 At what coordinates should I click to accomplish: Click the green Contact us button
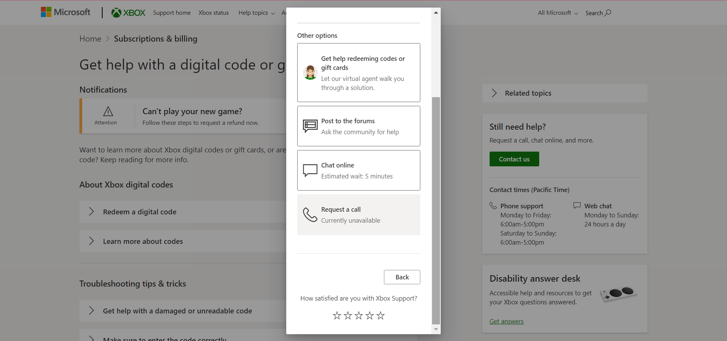[514, 159]
